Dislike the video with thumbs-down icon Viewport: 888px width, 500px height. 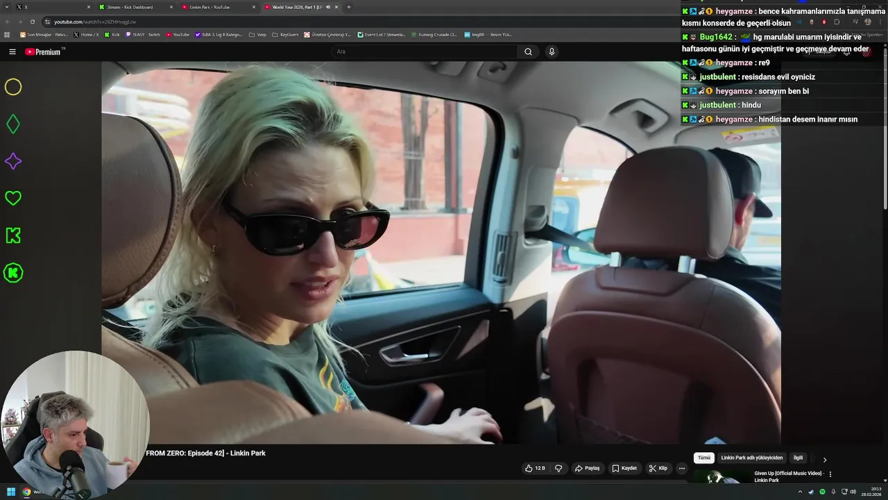pyautogui.click(x=558, y=468)
